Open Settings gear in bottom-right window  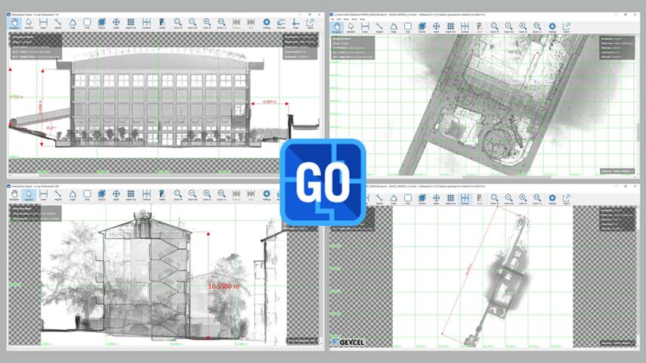tap(552, 199)
